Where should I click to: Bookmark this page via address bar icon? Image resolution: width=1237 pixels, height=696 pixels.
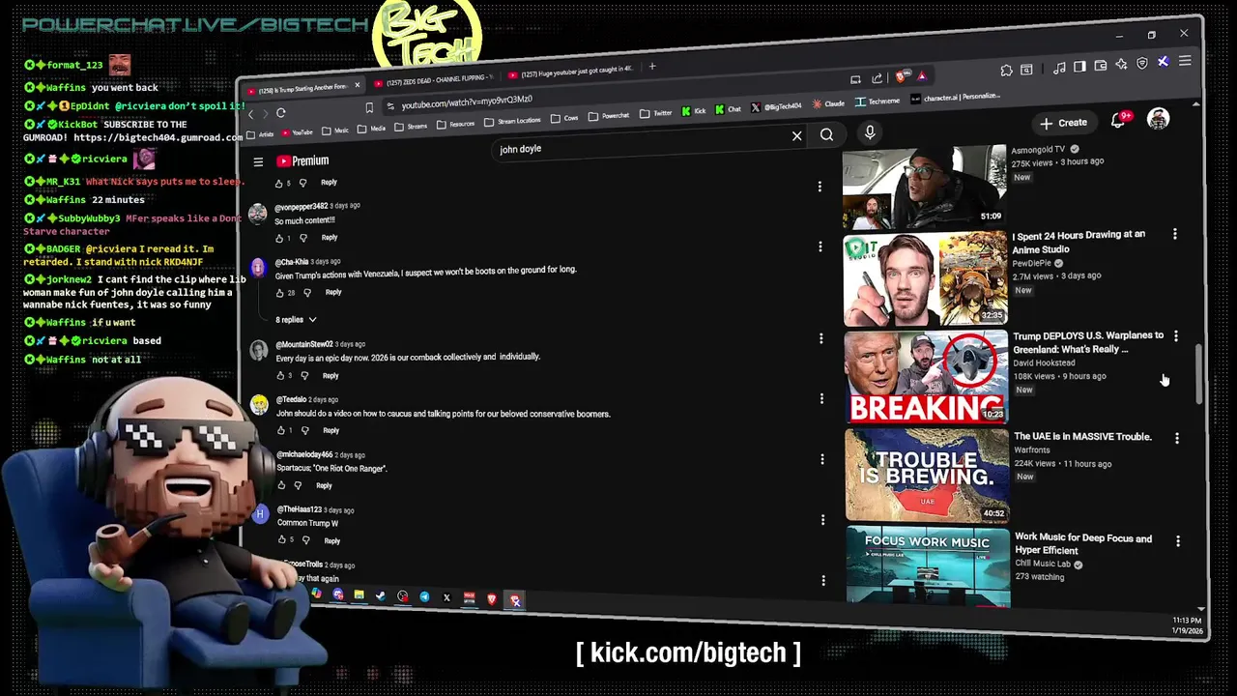tap(369, 107)
